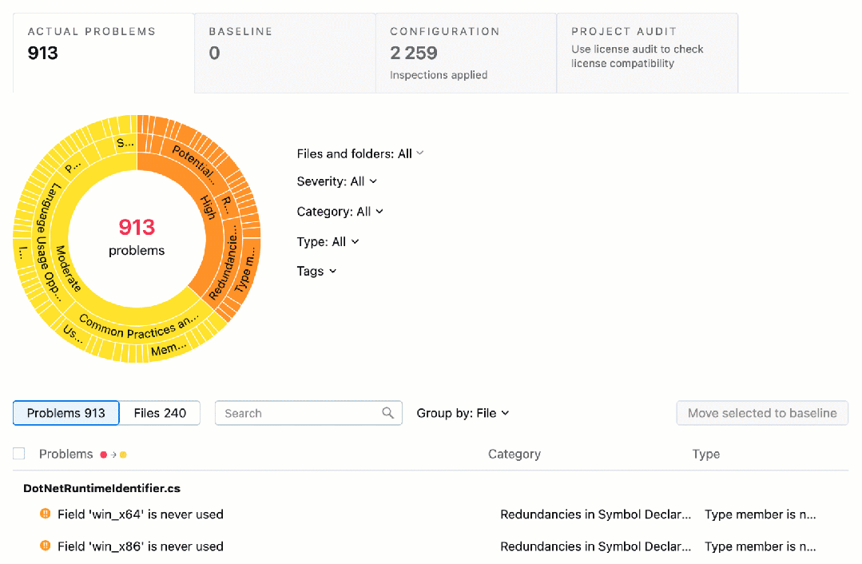Switch to the Files 240 view
This screenshot has height=564, width=862.
click(160, 413)
